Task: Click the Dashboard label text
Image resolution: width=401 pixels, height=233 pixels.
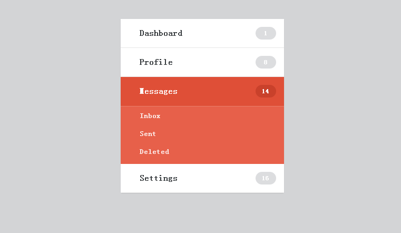Action: point(161,33)
